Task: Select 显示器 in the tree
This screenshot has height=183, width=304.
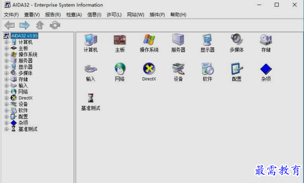Action: coord(25,67)
